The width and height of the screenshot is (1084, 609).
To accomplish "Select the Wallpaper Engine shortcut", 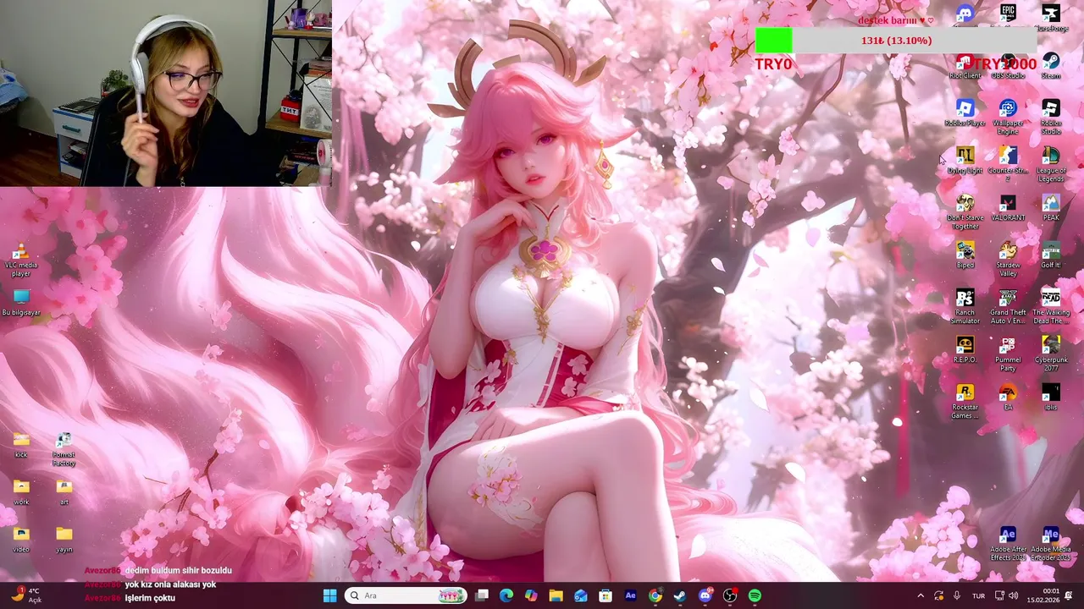I will pyautogui.click(x=1008, y=117).
